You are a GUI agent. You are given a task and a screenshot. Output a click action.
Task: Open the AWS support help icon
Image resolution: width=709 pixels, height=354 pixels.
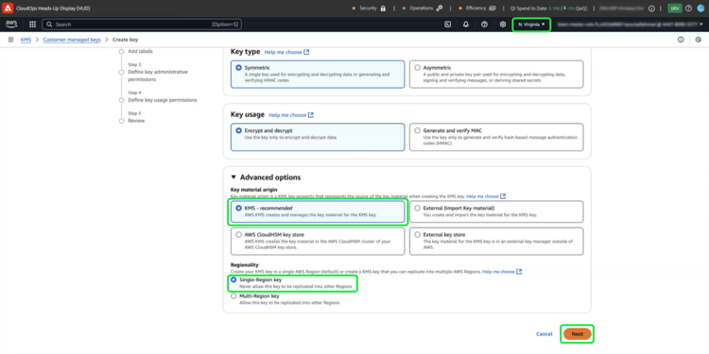coord(484,25)
